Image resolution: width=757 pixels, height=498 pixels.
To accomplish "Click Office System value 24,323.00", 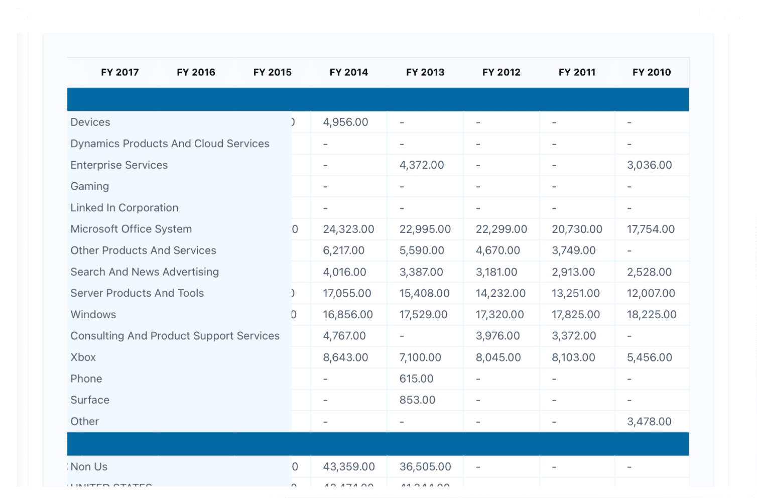I will pyautogui.click(x=348, y=229).
